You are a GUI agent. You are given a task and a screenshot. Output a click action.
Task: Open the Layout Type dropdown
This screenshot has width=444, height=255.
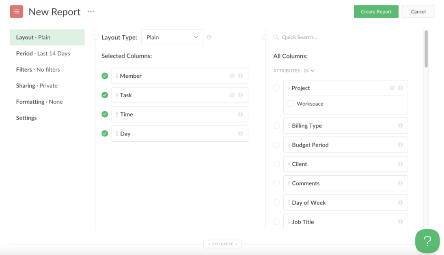coord(172,37)
